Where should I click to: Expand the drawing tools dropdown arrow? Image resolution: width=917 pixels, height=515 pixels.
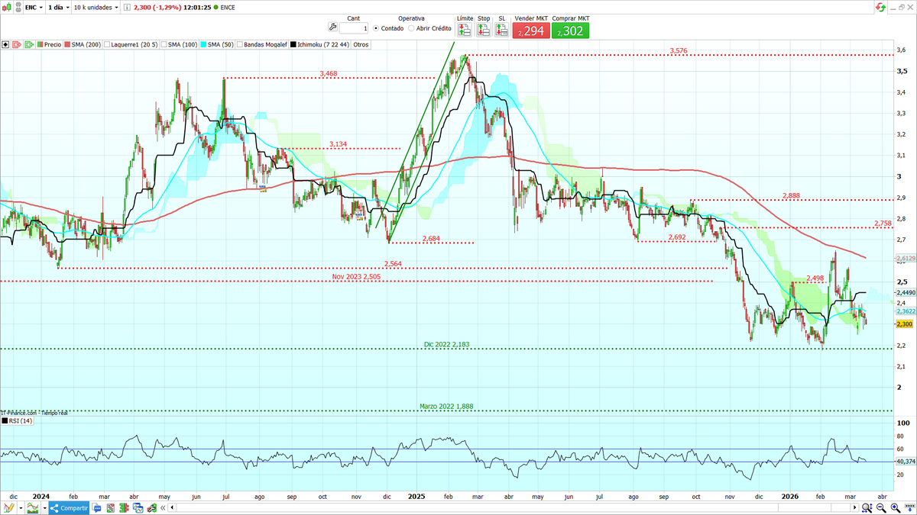(21, 508)
